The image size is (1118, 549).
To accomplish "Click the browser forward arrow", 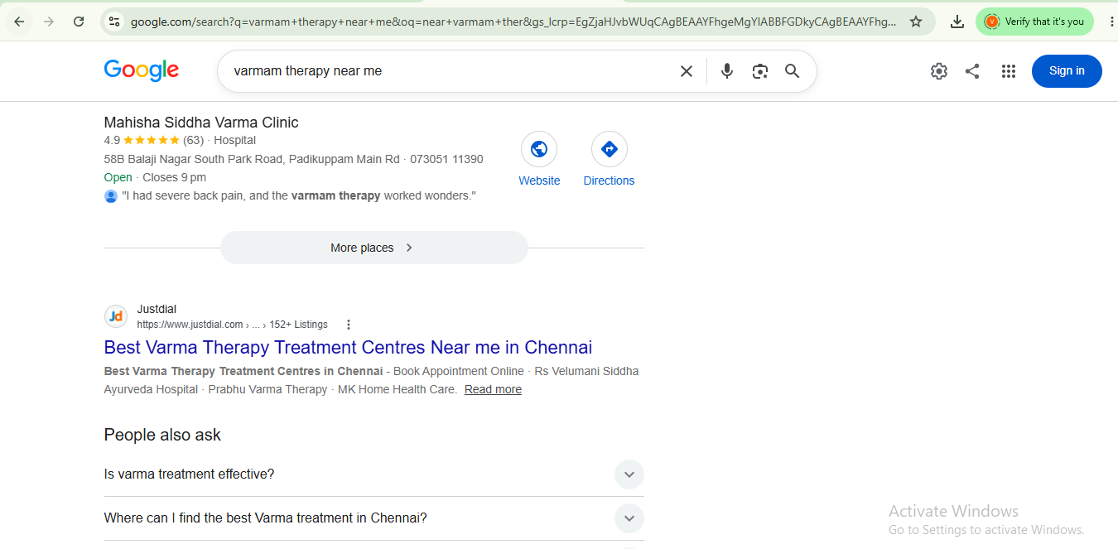I will (x=49, y=22).
